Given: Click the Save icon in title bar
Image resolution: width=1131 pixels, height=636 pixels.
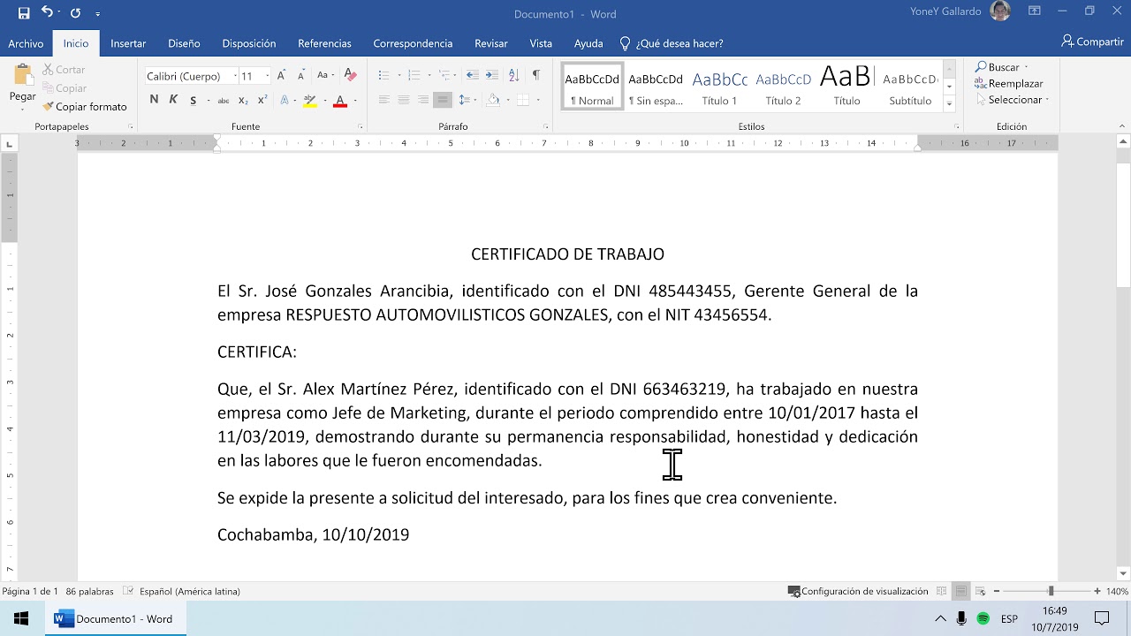Looking at the screenshot, I should coord(24,13).
